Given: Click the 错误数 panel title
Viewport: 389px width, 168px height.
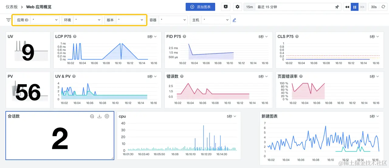Looking at the screenshot, I should pyautogui.click(x=172, y=77).
